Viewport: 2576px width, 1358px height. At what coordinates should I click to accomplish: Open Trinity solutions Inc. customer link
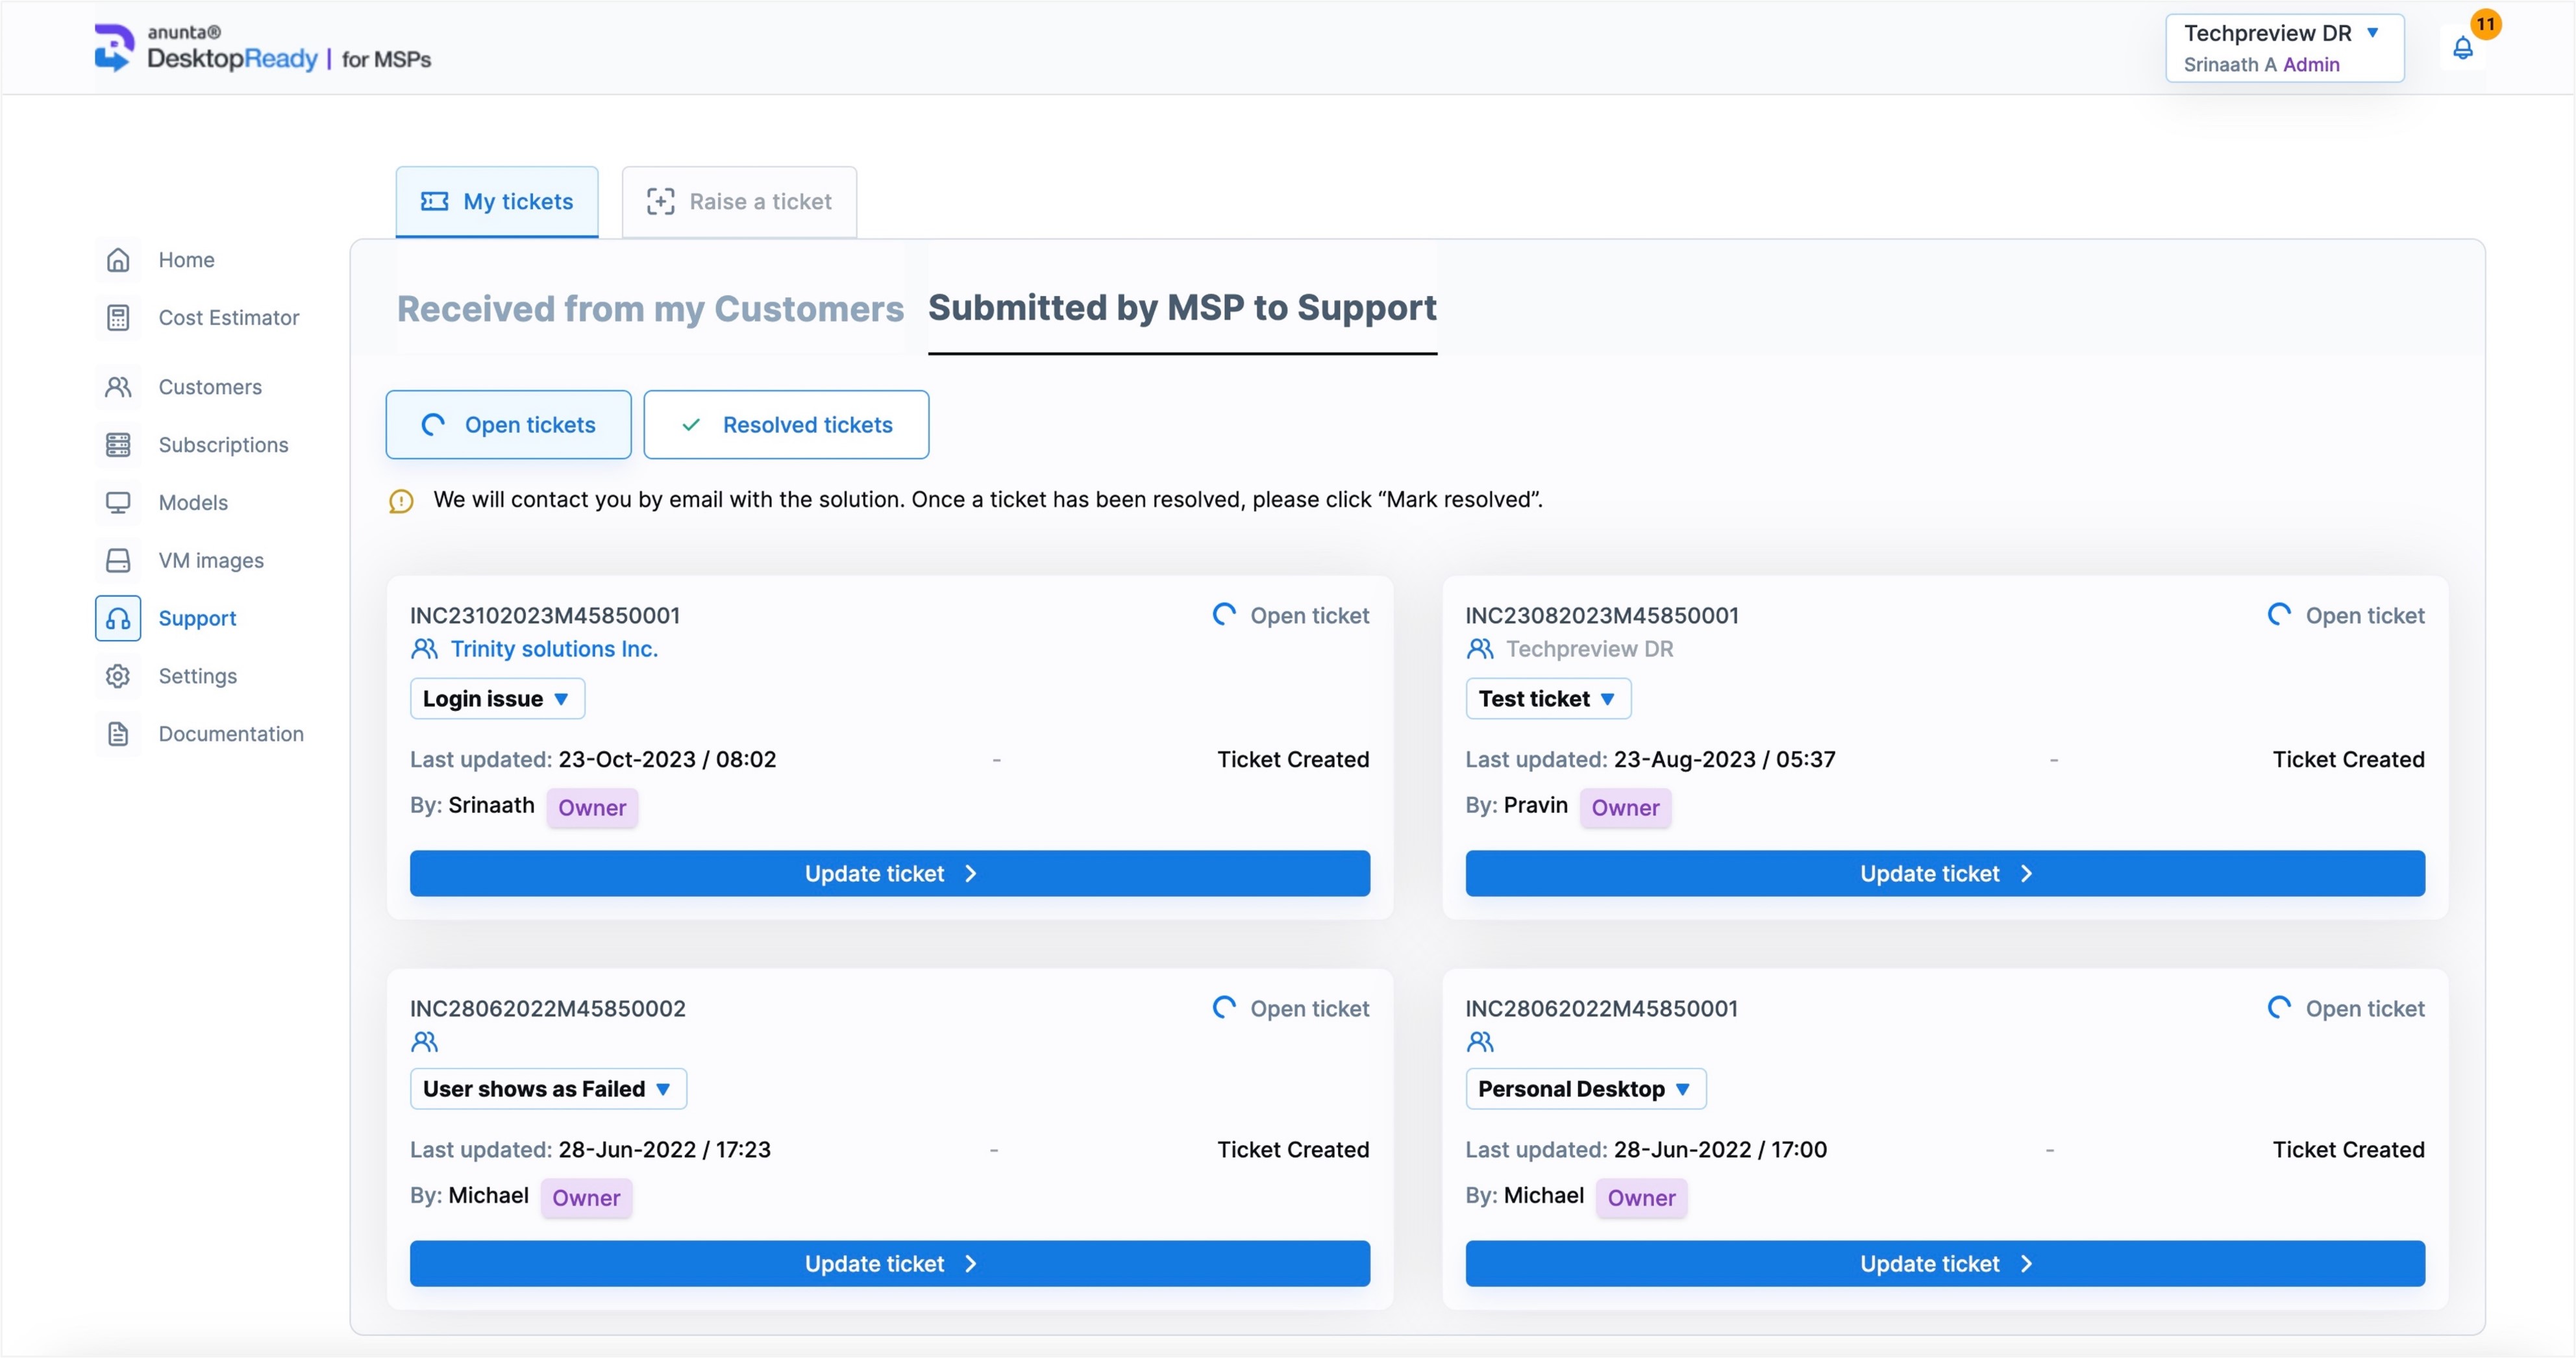click(553, 649)
